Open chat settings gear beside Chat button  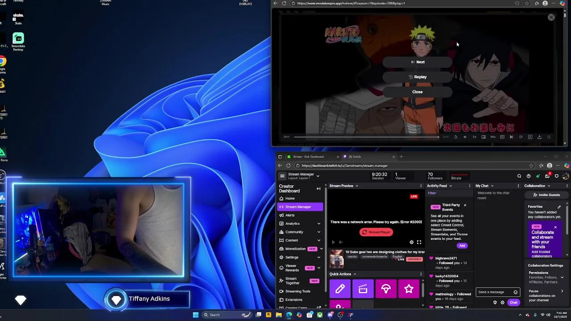(x=502, y=302)
